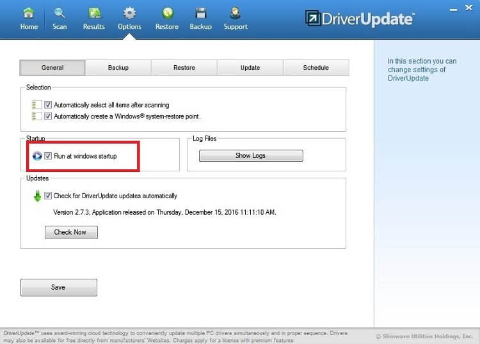Viewport: 480px width, 344px height.
Task: Click the Check Now button
Action: coord(71,232)
